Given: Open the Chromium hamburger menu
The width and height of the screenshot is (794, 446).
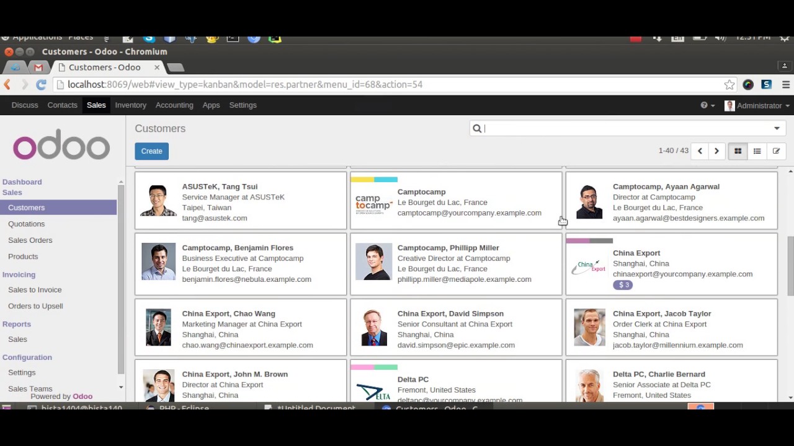Looking at the screenshot, I should tap(785, 85).
